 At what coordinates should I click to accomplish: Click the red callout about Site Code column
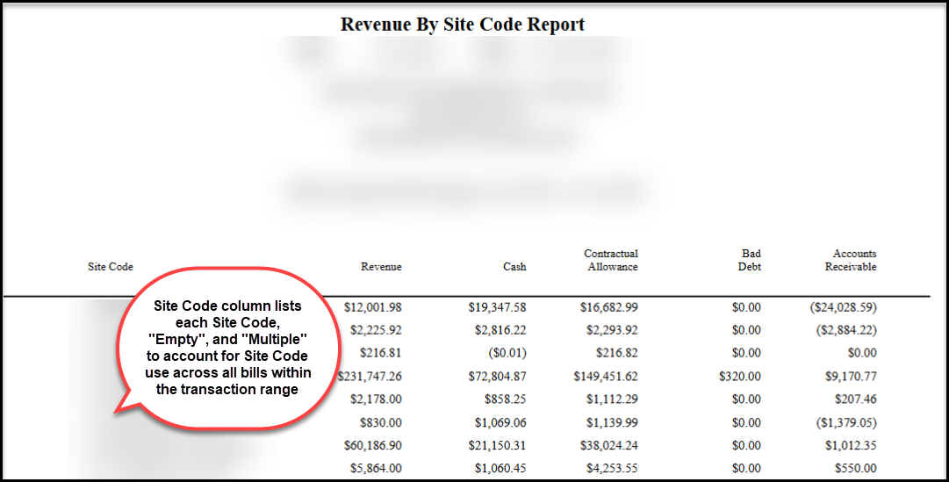[227, 347]
